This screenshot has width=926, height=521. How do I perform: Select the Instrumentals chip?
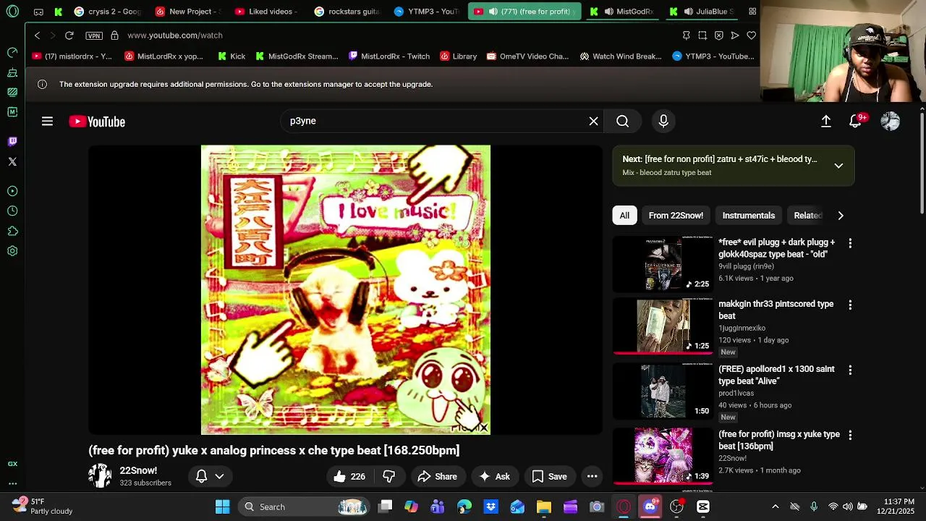pos(748,215)
